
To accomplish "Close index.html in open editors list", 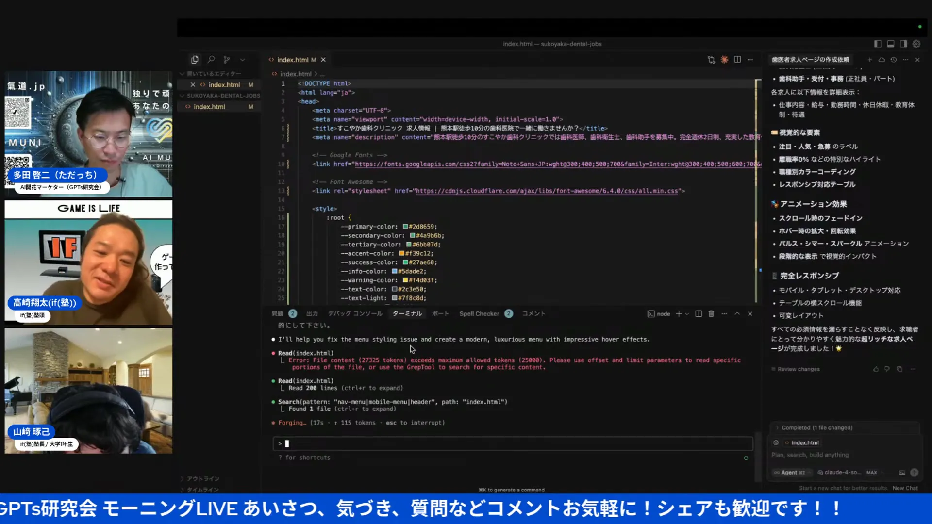I will [x=193, y=85].
